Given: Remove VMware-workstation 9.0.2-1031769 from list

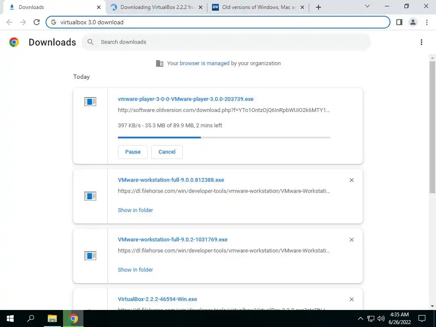Looking at the screenshot, I should click(x=351, y=240).
